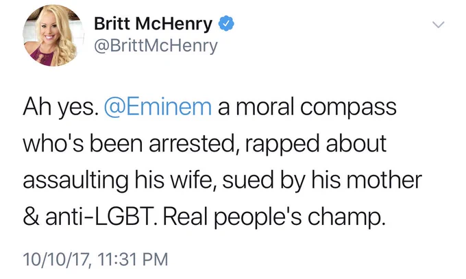Follow the @Eminem mention link
466x279 pixels.
coord(158,106)
